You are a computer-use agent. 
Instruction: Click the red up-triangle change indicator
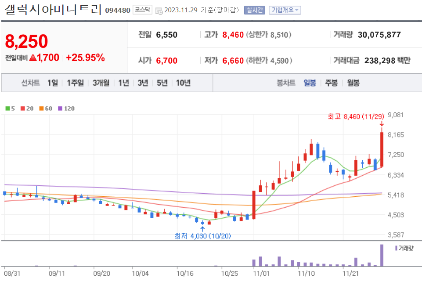point(33,58)
